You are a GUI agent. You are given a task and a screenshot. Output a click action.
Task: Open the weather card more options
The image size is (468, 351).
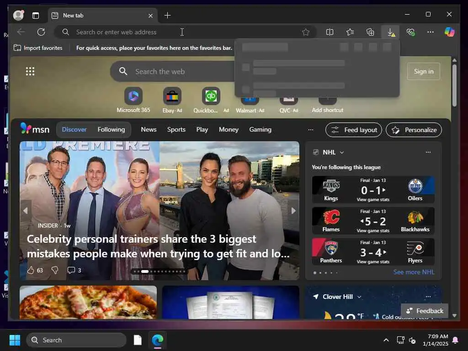click(428, 296)
